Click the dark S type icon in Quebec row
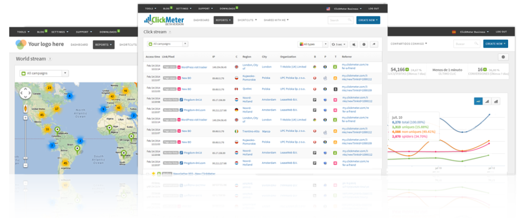This screenshot has height=218, width=524. [335, 89]
